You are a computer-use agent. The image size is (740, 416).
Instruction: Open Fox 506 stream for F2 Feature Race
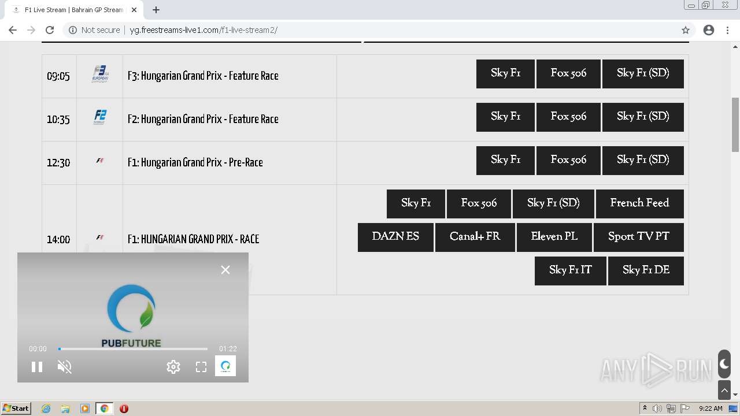click(x=568, y=117)
